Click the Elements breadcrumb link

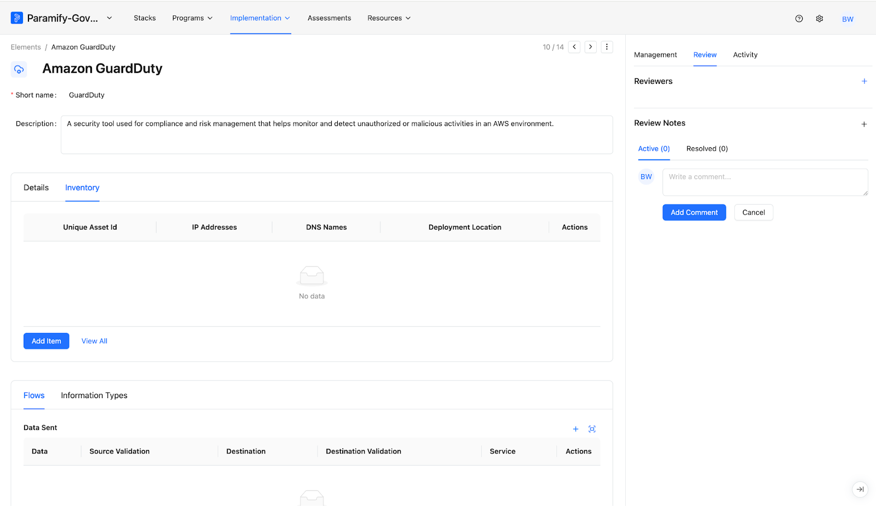pos(26,47)
